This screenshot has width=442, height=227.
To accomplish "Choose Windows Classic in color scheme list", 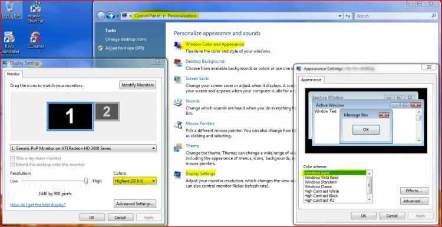I will tap(318, 187).
